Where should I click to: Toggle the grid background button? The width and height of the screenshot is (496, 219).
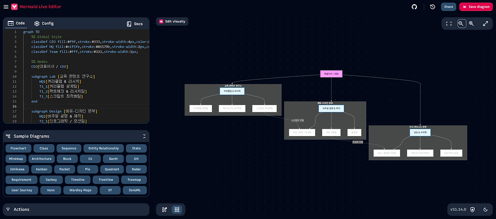click(177, 210)
